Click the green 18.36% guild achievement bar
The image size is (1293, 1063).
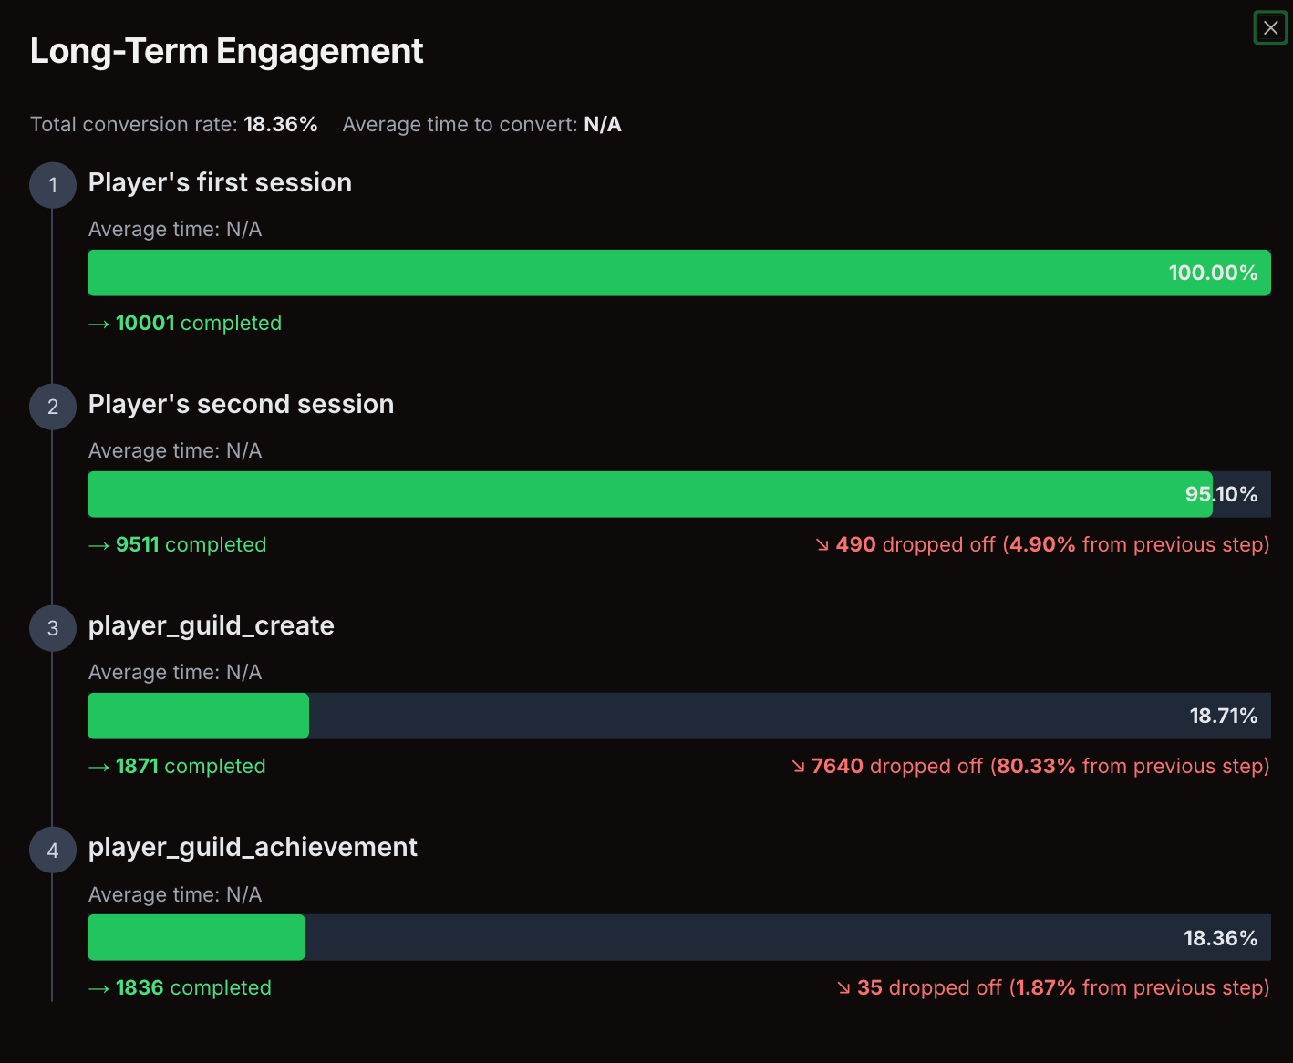pyautogui.click(x=196, y=937)
